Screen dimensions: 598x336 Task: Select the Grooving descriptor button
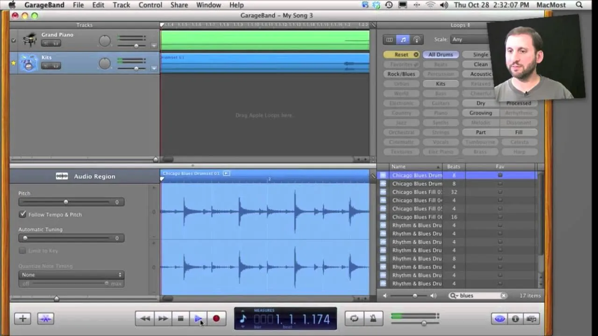tap(481, 113)
